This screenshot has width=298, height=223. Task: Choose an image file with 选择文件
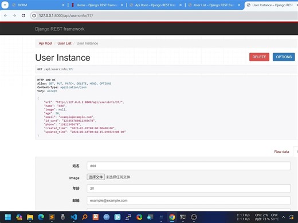pos(96,177)
